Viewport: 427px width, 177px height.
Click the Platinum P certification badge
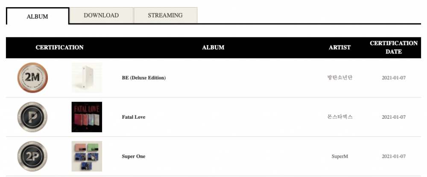[x=32, y=117]
